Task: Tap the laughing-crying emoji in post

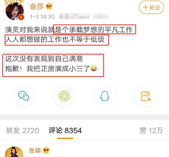Action: pos(94,68)
